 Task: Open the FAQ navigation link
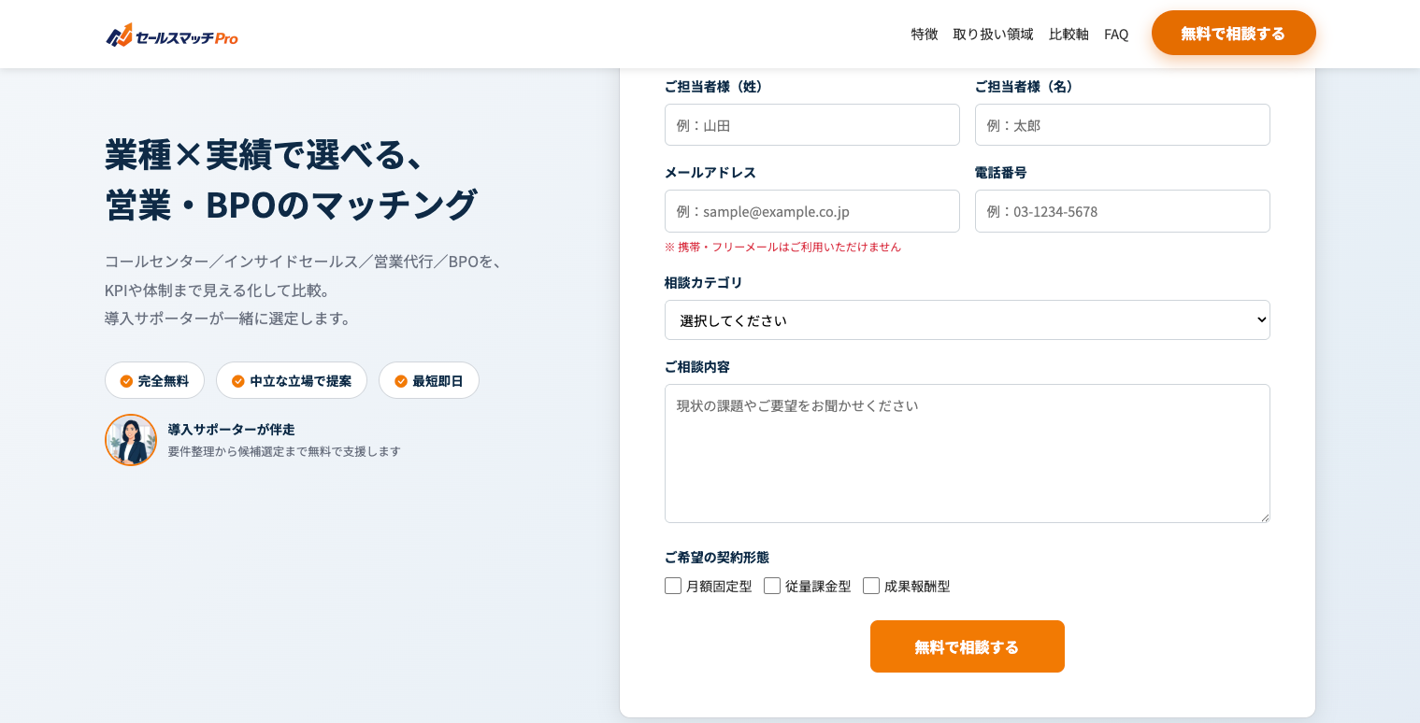click(1116, 35)
